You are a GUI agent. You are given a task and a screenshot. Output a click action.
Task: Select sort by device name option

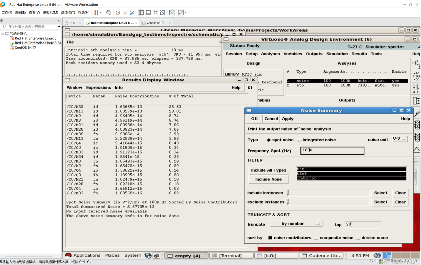pos(358,238)
